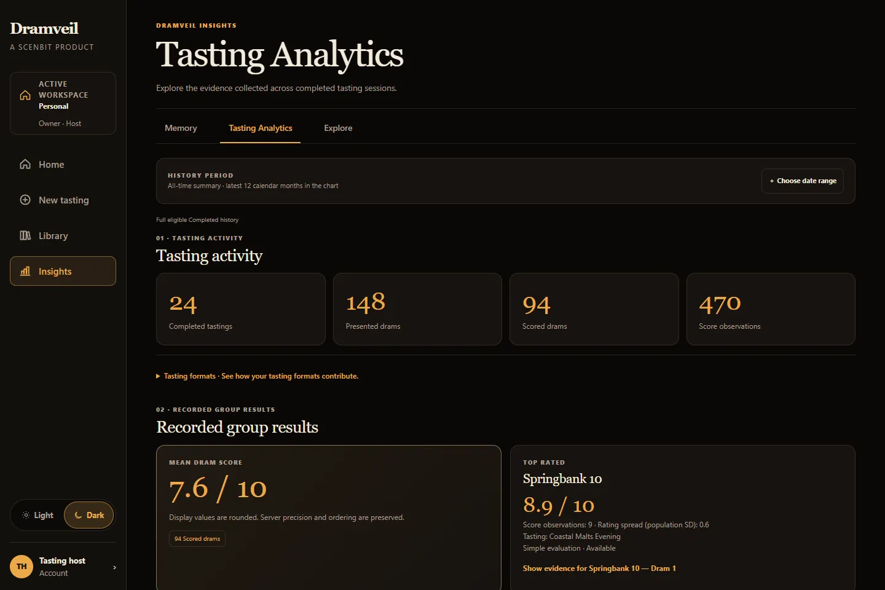Click the Active Workspace house icon
Image resolution: width=885 pixels, height=590 pixels.
pos(25,95)
